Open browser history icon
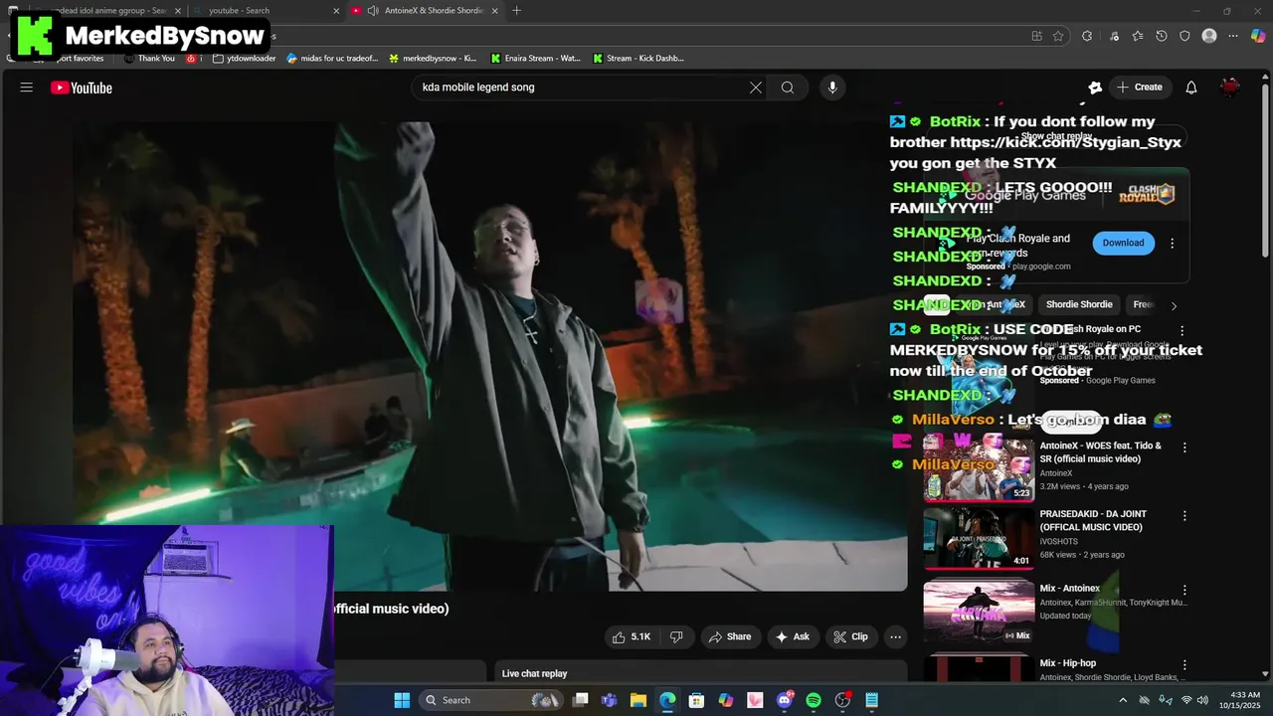This screenshot has width=1273, height=716. [1162, 36]
